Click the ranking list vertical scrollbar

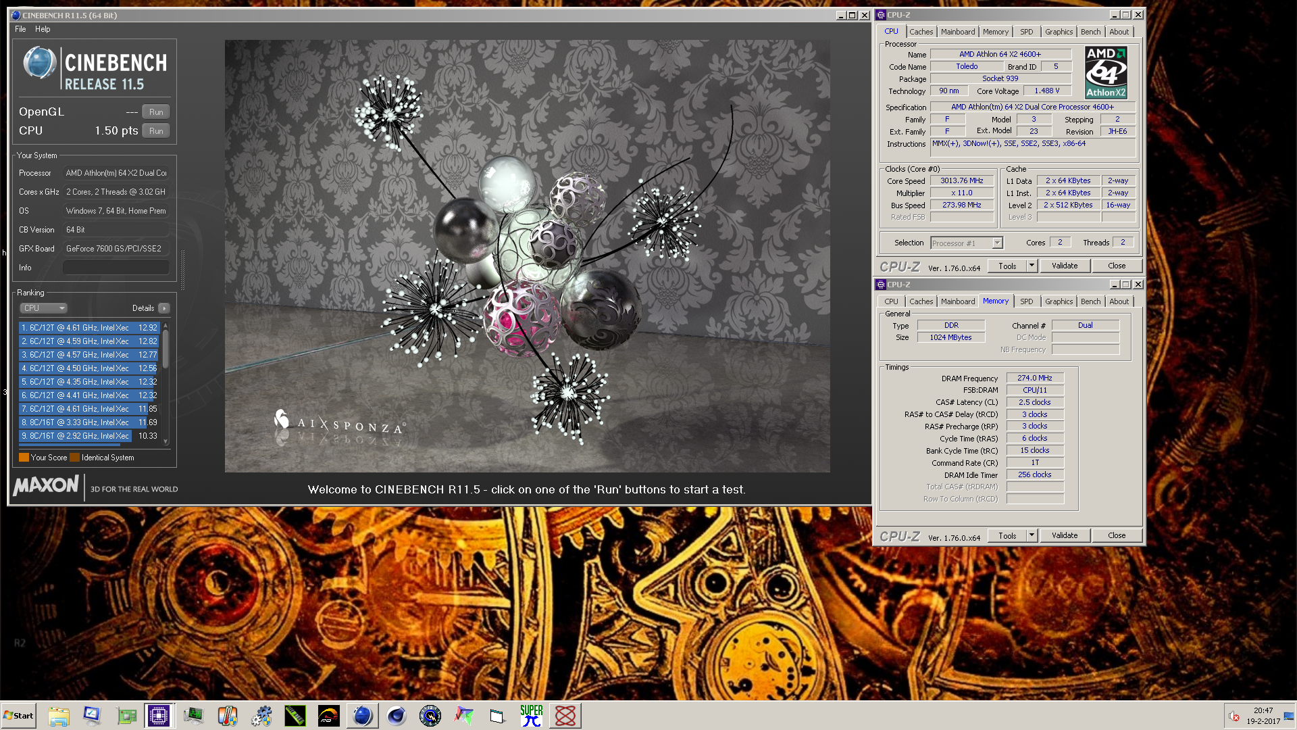pos(166,383)
